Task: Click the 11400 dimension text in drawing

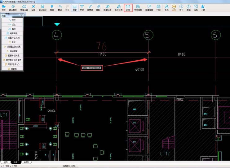Action: [x=102, y=54]
